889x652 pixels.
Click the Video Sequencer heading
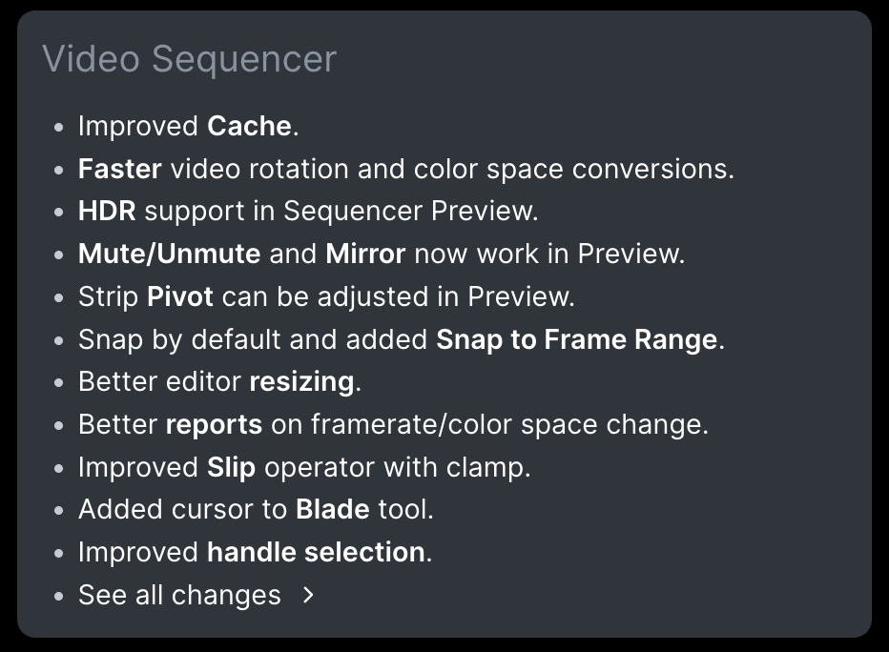pos(189,59)
